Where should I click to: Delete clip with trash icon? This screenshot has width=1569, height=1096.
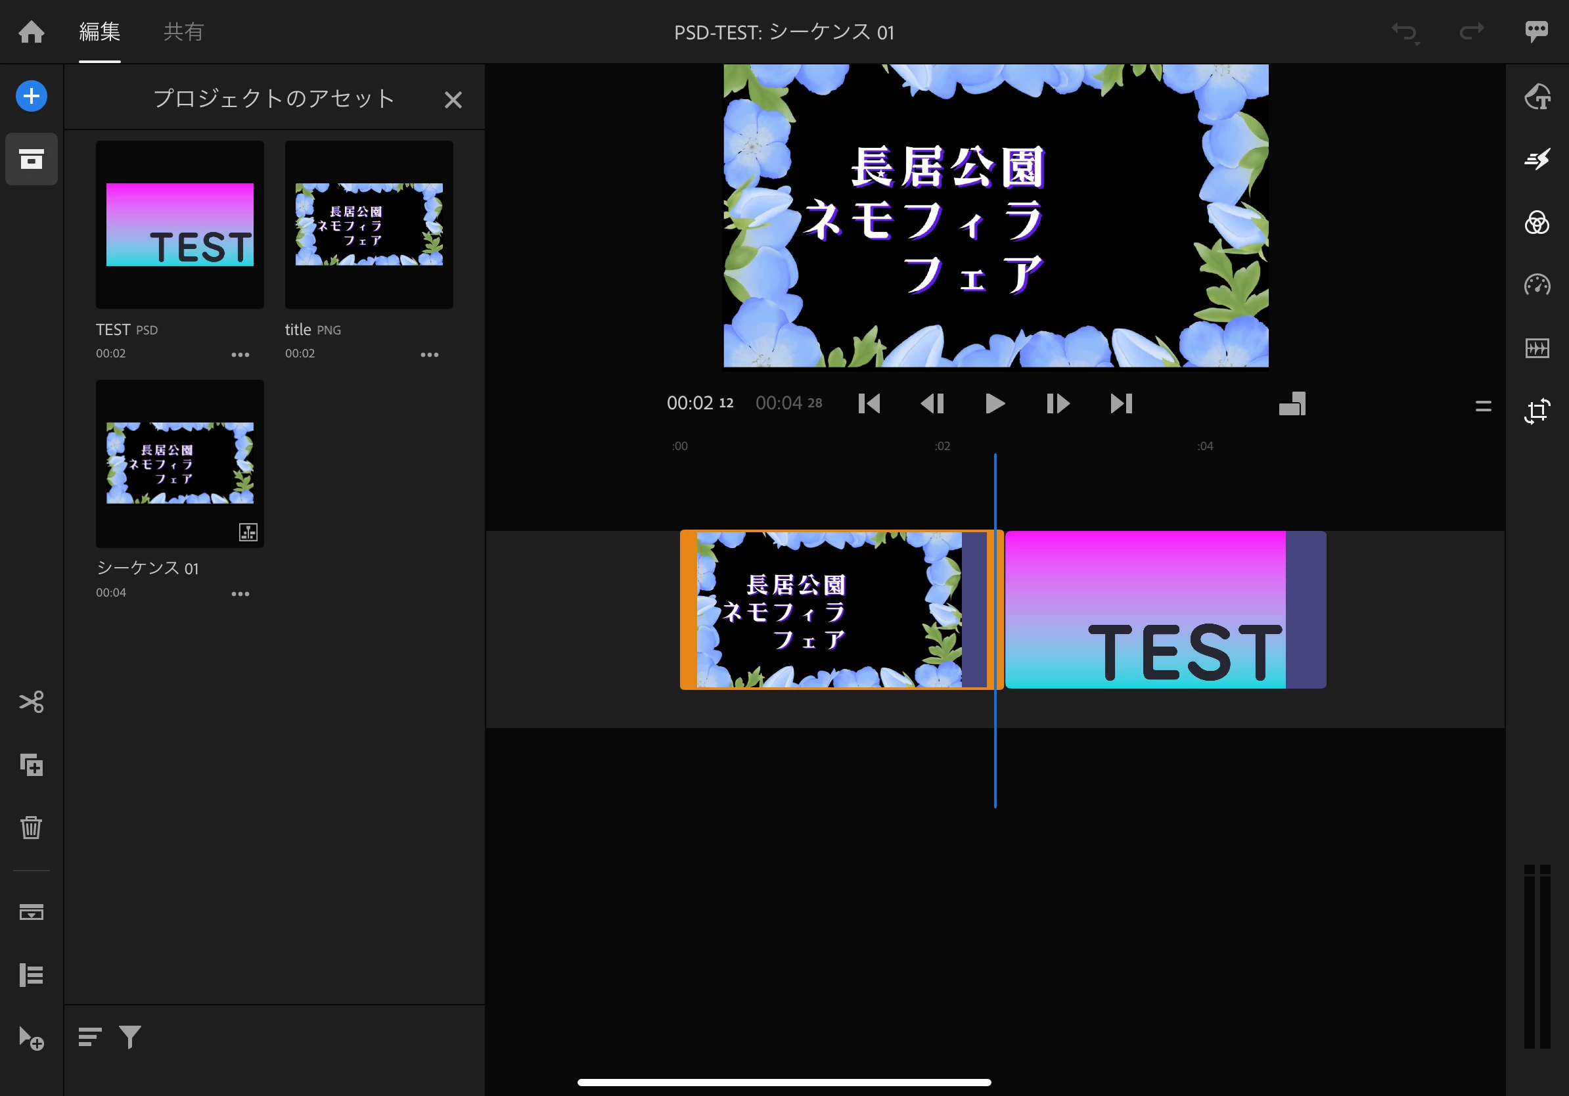pyautogui.click(x=32, y=827)
